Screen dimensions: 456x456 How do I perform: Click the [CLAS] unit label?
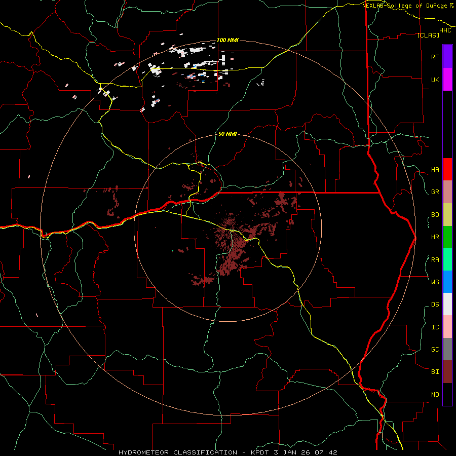[x=428, y=35]
